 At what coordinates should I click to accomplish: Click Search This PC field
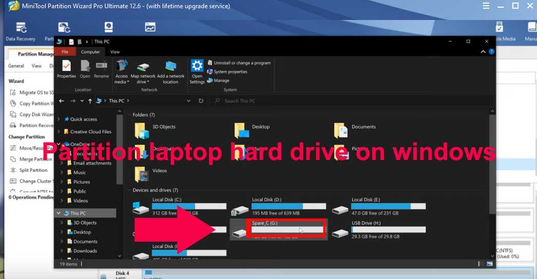pos(353,101)
